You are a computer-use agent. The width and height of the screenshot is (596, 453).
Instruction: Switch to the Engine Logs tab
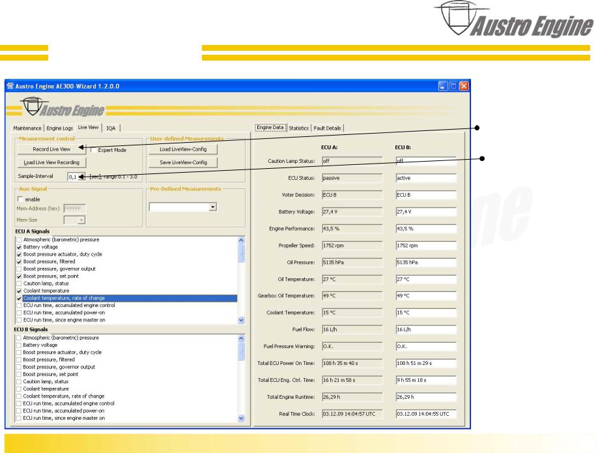click(60, 128)
